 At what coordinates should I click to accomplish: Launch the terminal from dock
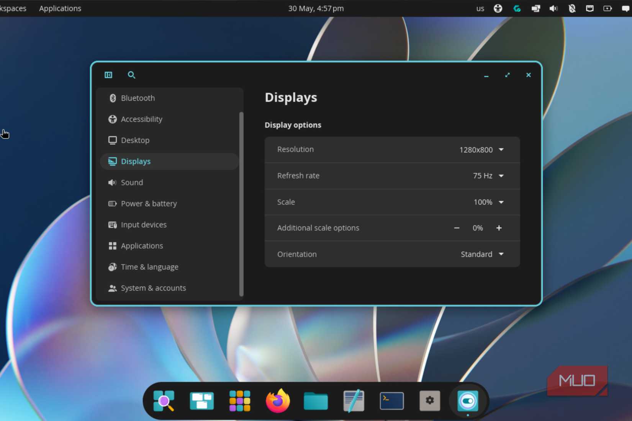pos(391,401)
